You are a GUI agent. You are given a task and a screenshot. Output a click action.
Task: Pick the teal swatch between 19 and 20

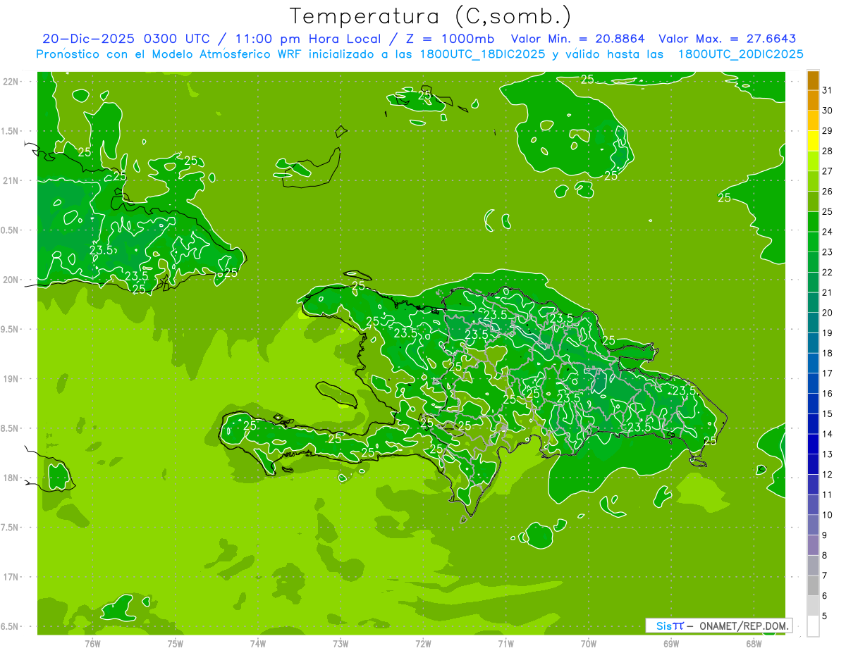point(813,323)
